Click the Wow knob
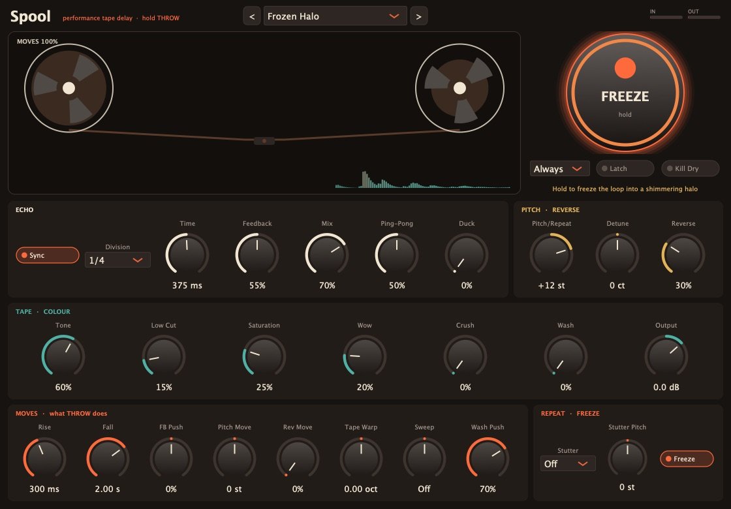Image resolution: width=731 pixels, height=509 pixels. coord(365,356)
